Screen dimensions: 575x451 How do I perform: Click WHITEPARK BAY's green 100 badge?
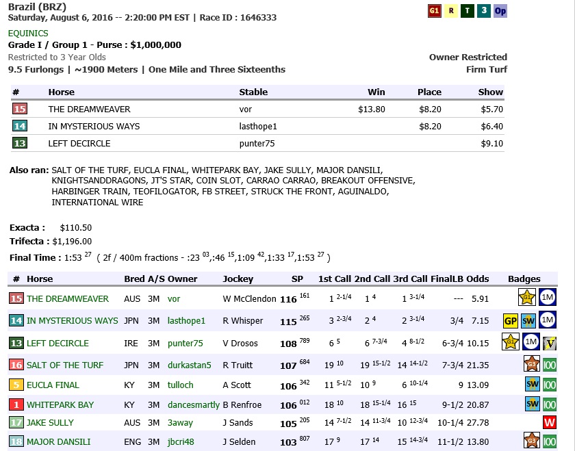pos(550,404)
